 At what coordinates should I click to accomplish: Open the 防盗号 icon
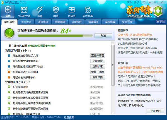pos(72,12)
